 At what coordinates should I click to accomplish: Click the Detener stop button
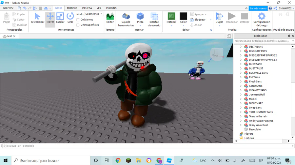coord(245,18)
